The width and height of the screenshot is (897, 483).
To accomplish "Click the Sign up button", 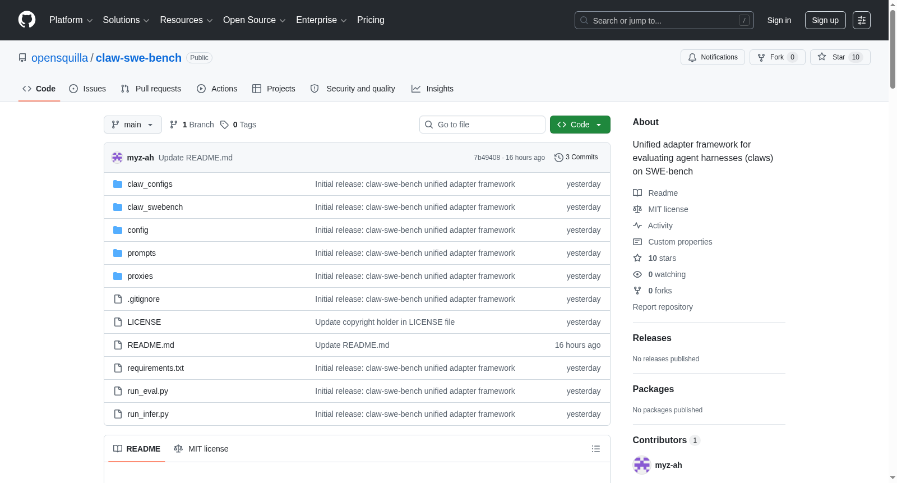I will click(x=825, y=20).
